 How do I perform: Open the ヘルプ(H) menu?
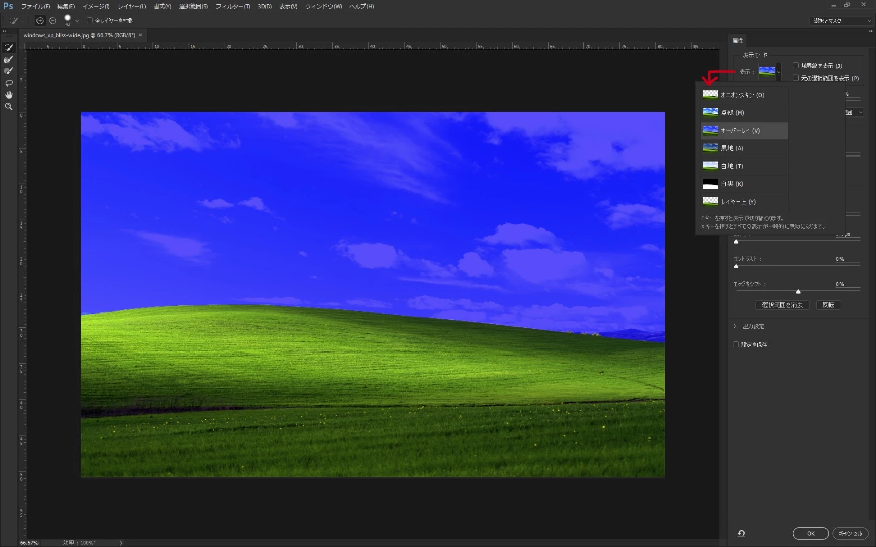click(x=361, y=6)
